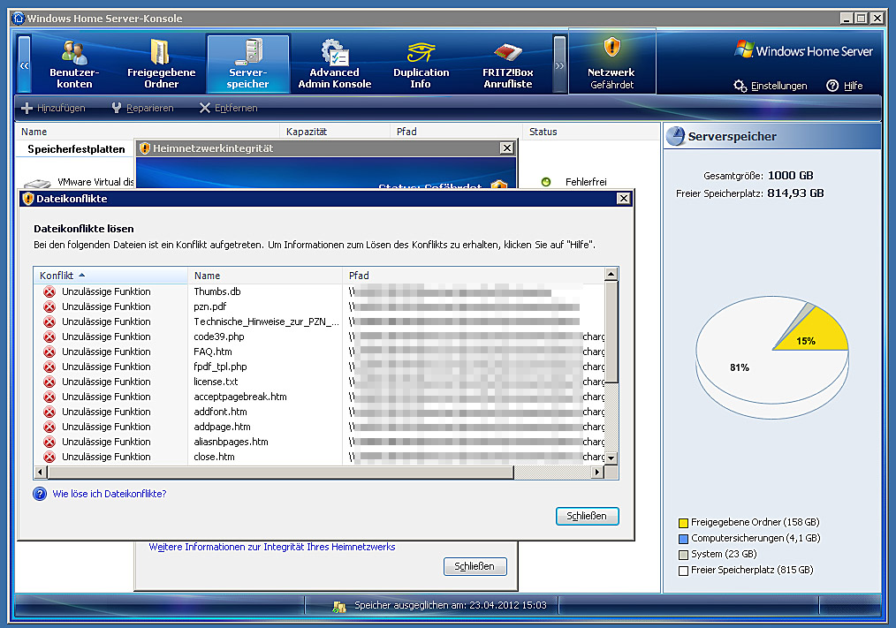Screen dimensions: 896x628
Task: Click the error icon for Technische_Hinweise_zur_PZN
Action: coord(49,322)
